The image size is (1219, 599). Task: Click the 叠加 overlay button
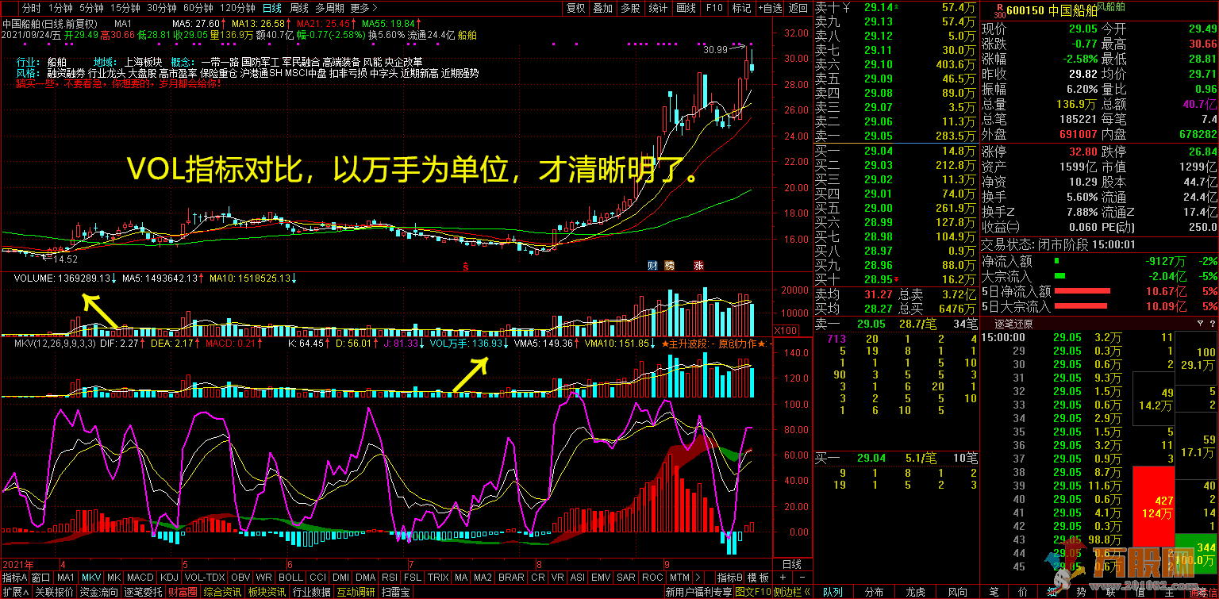point(602,7)
